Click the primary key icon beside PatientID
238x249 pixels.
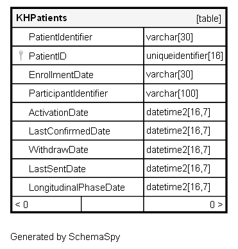[x=21, y=56]
